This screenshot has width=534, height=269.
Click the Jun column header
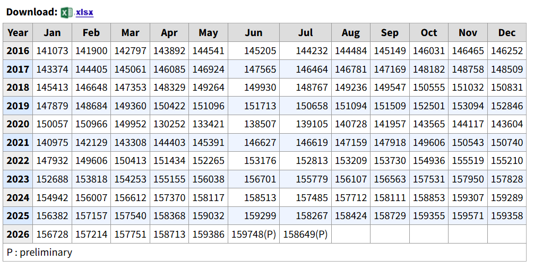click(254, 33)
